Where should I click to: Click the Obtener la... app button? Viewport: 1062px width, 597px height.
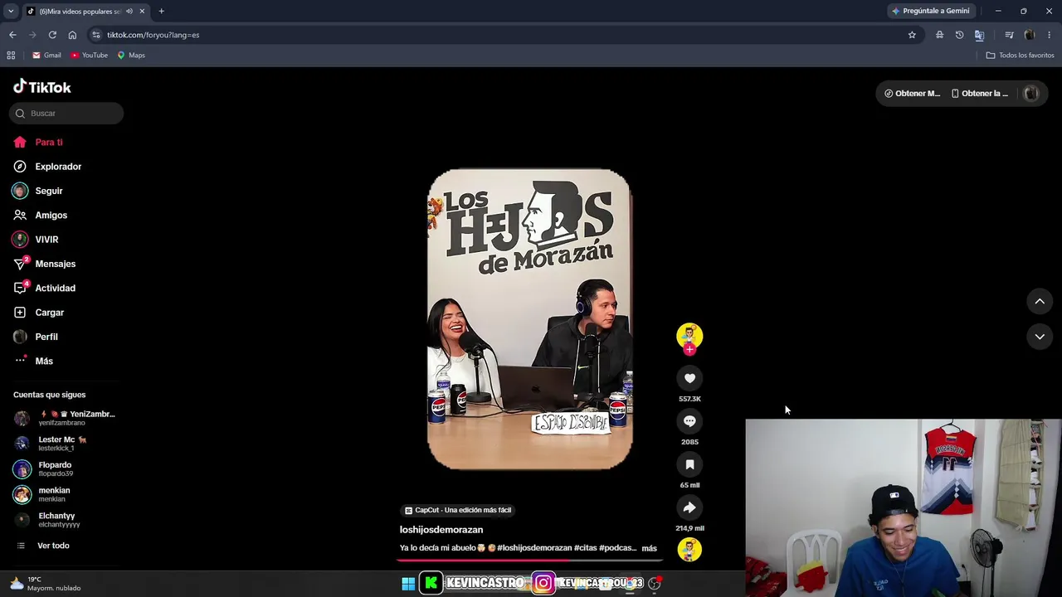[980, 94]
